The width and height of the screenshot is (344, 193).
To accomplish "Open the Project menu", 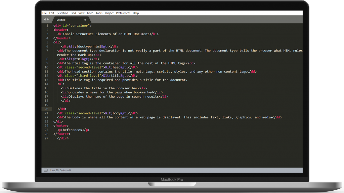I will point(109,13).
